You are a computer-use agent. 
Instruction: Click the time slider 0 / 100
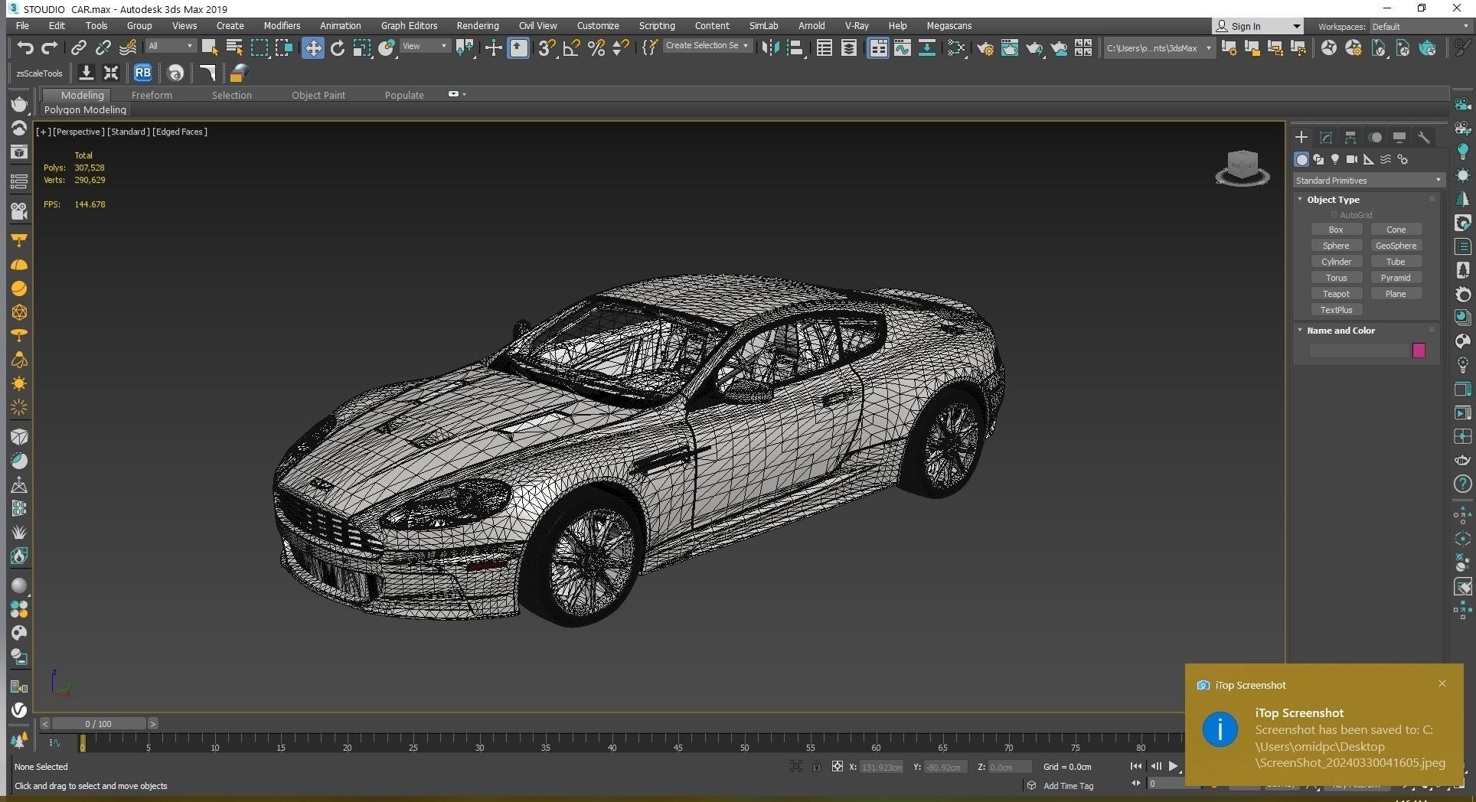(99, 723)
